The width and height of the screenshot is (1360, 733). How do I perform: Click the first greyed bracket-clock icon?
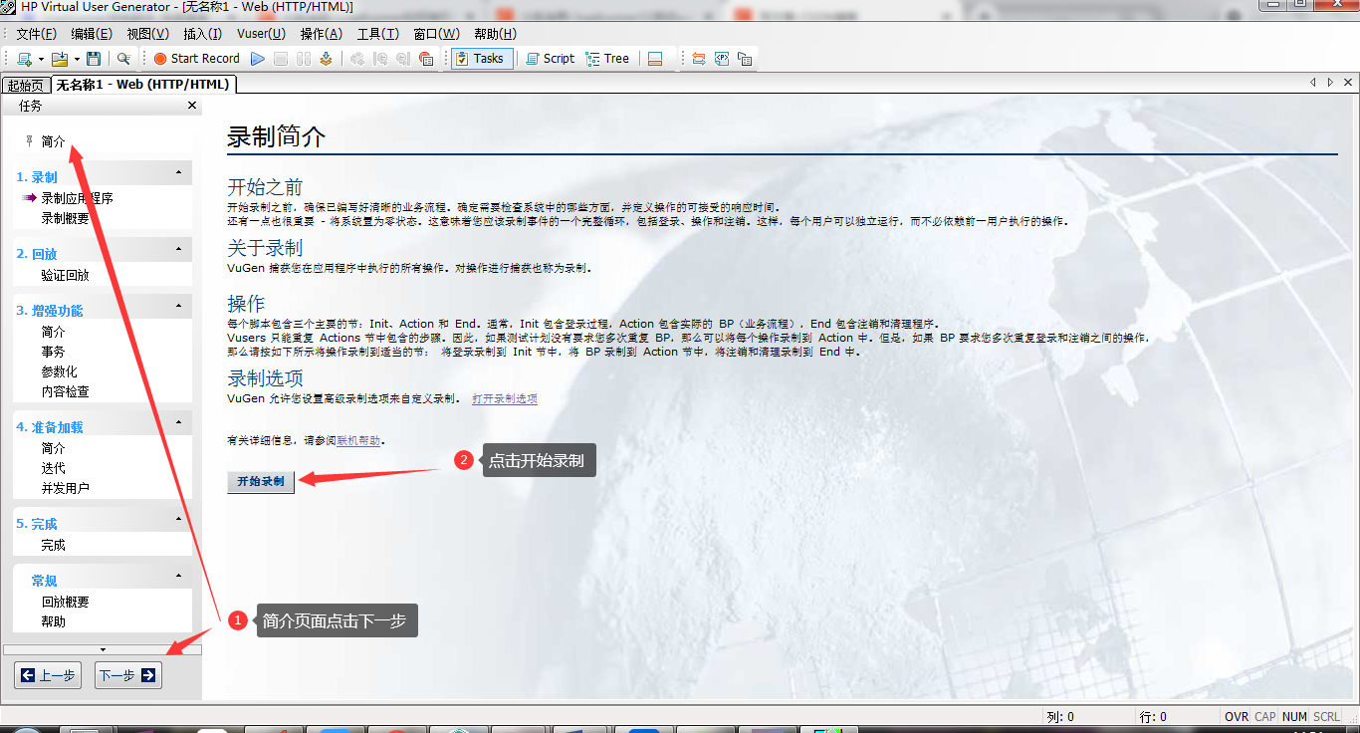click(x=380, y=59)
